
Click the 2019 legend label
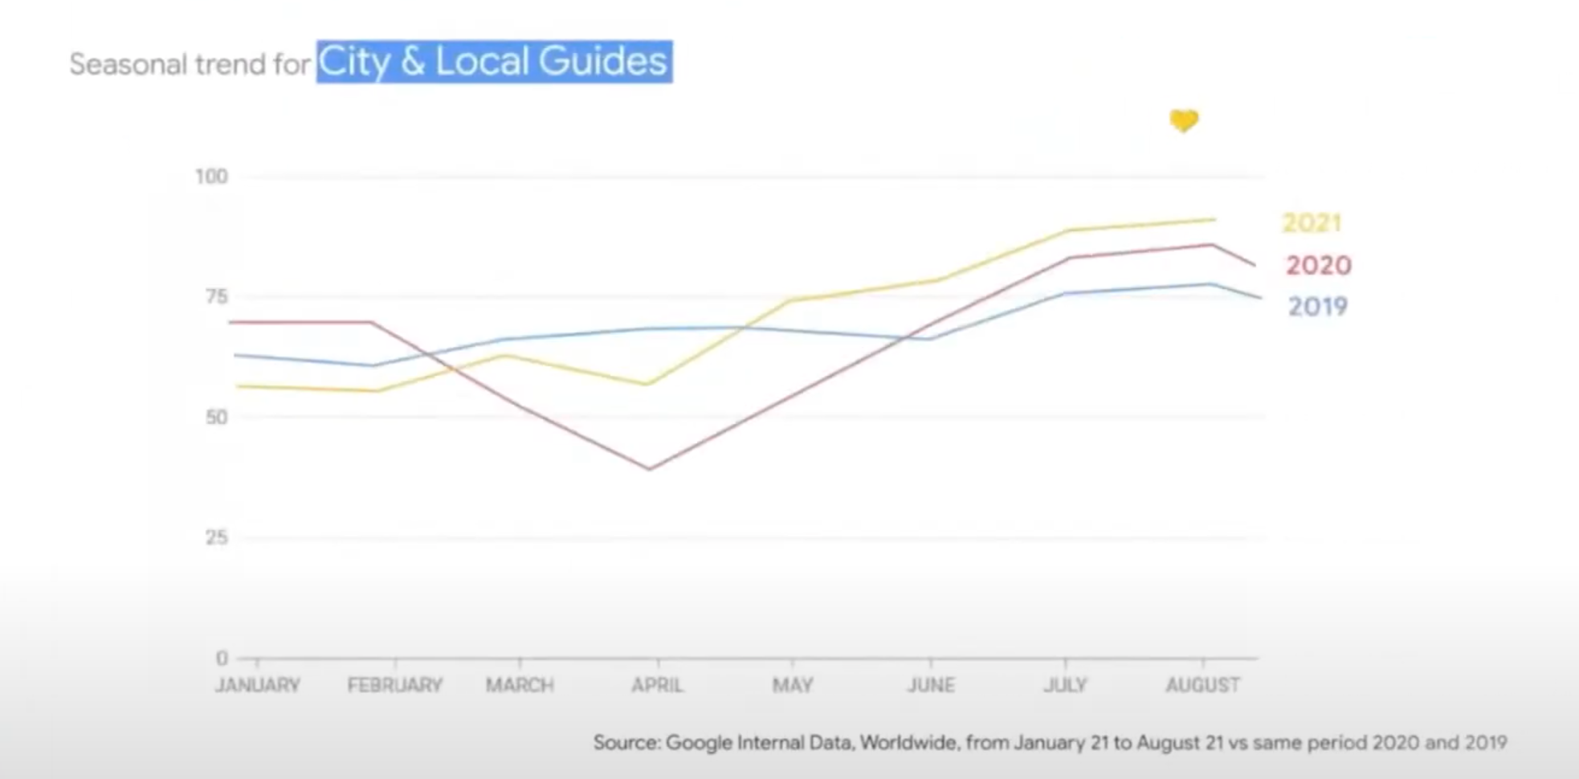(1318, 306)
